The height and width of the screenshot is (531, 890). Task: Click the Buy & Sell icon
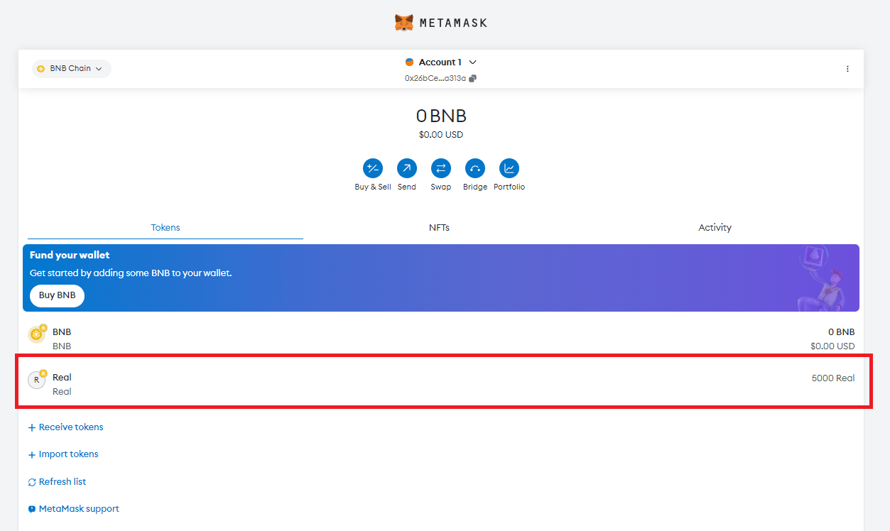tap(373, 168)
